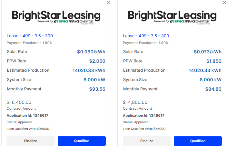The width and height of the screenshot is (227, 146).
Task: Click the $1.850 PPW rate value
Action: tap(214, 61)
